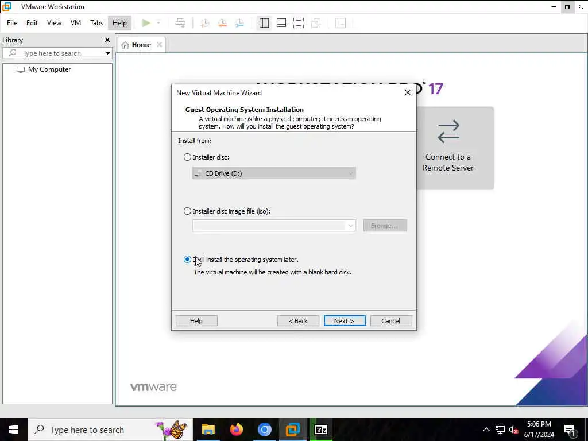The height and width of the screenshot is (441, 588).
Task: Close the Home tab
Action: [160, 45]
